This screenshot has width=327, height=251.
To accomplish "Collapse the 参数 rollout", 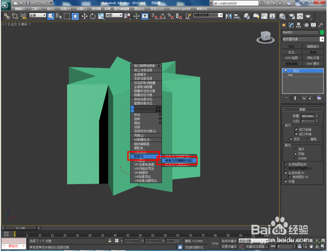I will (x=302, y=110).
